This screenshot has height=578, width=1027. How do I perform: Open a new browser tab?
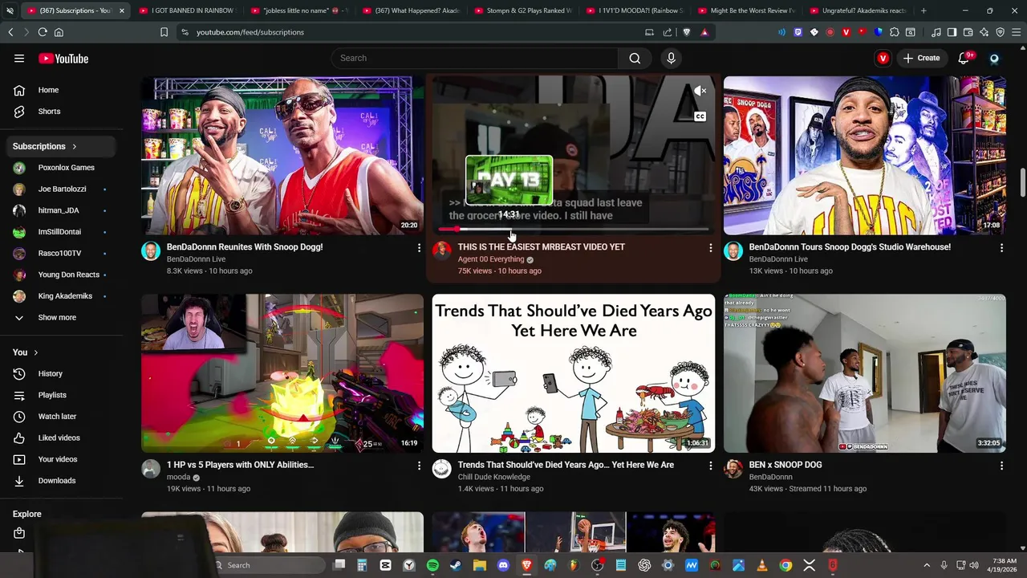(923, 10)
